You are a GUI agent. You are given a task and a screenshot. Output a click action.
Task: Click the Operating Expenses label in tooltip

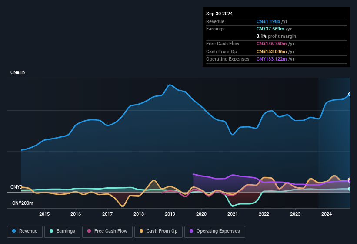[228, 59]
